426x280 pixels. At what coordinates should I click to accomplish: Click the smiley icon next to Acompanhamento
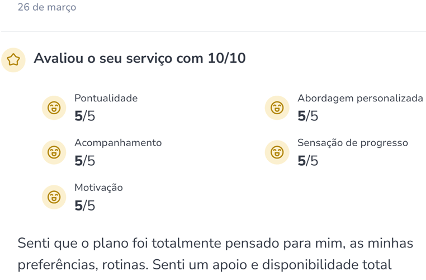coord(54,152)
